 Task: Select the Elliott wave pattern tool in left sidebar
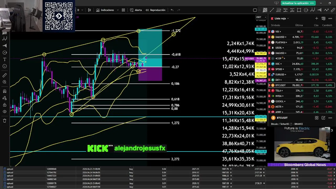[x=4, y=39]
